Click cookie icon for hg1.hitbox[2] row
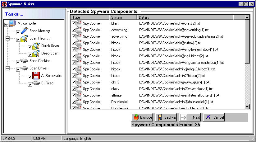Viewport: 256px width, 142px height. point(79,56)
